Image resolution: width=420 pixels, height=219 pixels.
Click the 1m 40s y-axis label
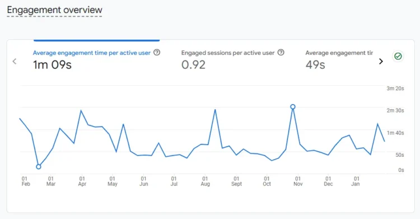click(395, 133)
